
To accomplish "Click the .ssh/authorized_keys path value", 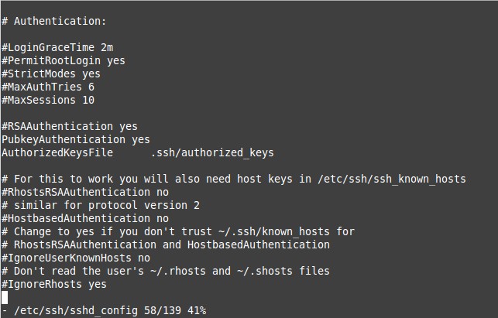I will click(x=212, y=152).
